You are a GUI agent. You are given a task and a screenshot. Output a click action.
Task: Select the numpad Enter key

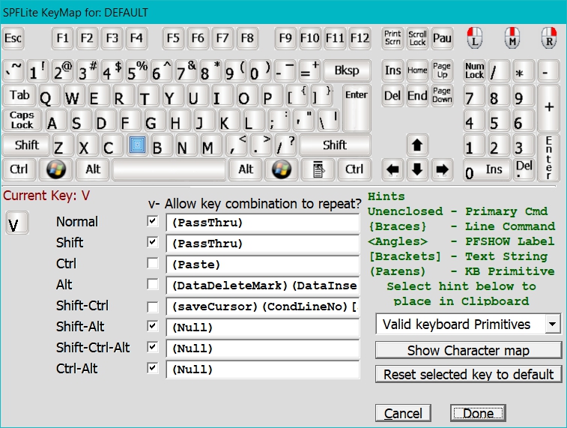click(548, 157)
